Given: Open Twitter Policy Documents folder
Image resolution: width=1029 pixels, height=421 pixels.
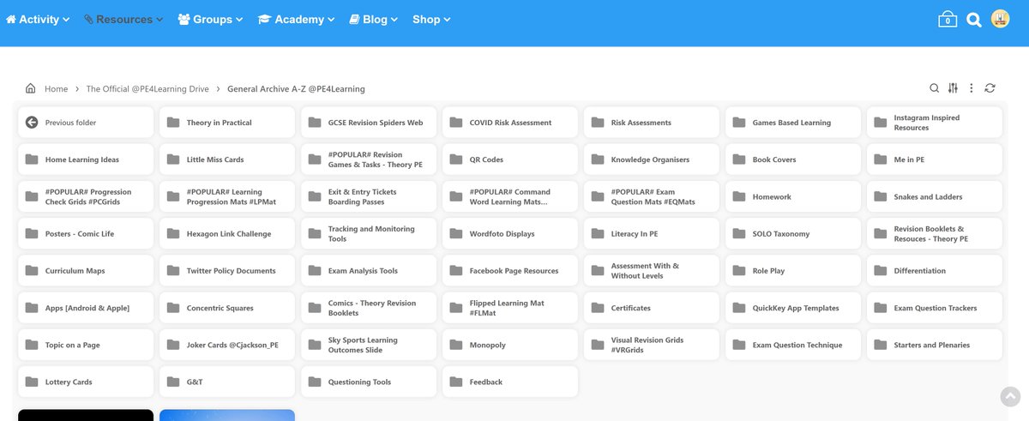Looking at the screenshot, I should tap(227, 270).
